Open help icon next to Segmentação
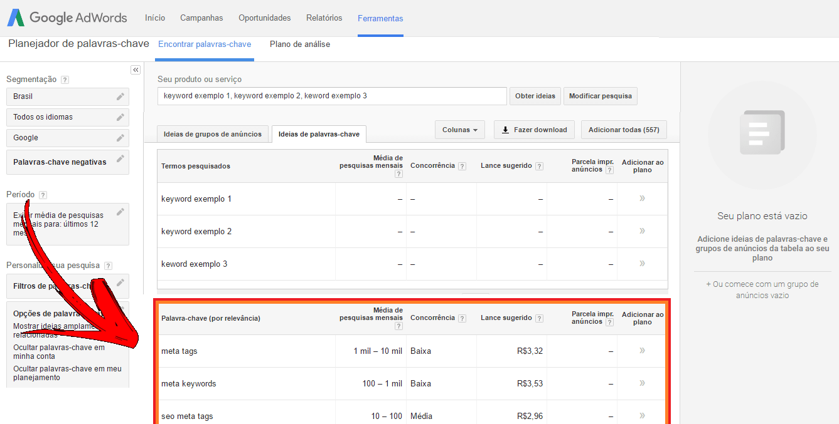This screenshot has height=424, width=839. click(x=65, y=80)
